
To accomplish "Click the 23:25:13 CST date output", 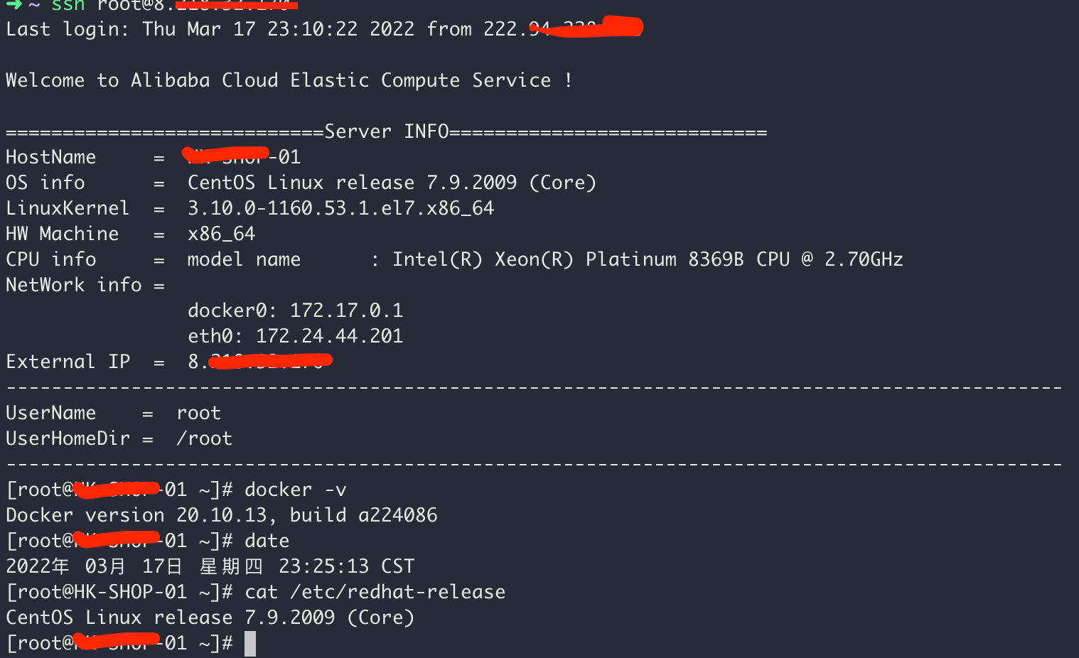I will (x=346, y=566).
